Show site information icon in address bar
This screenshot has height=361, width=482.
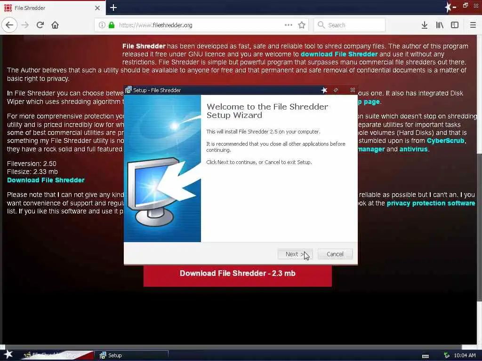[x=102, y=25]
